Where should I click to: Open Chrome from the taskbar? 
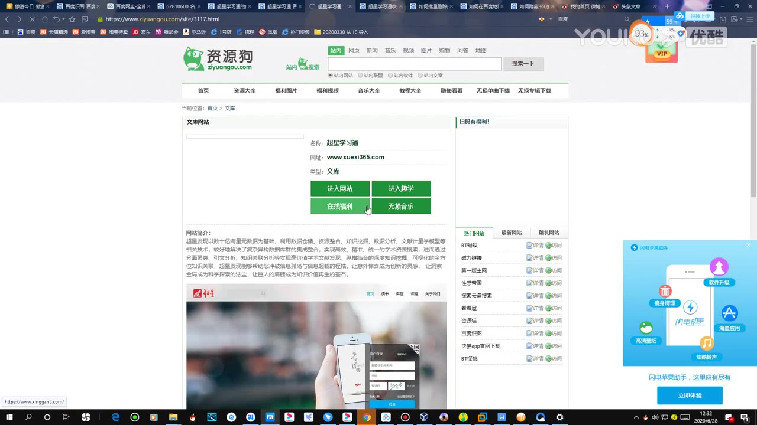pos(367,417)
